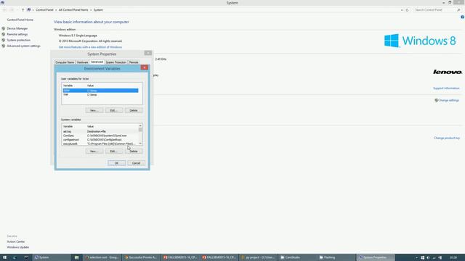The width and height of the screenshot is (465, 261).
Task: Open Remote tab in System Properties
Action: [134, 62]
